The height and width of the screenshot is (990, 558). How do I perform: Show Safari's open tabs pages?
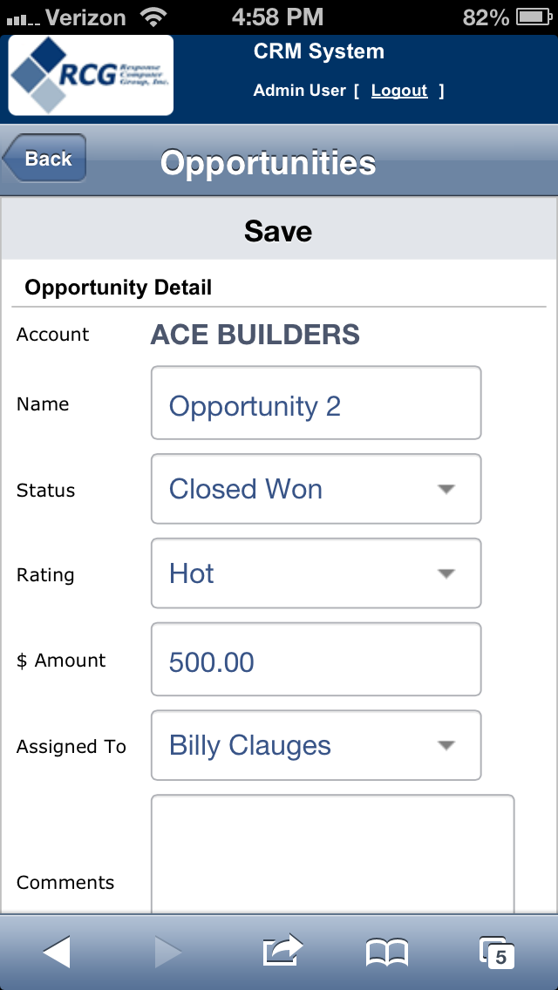click(x=497, y=953)
